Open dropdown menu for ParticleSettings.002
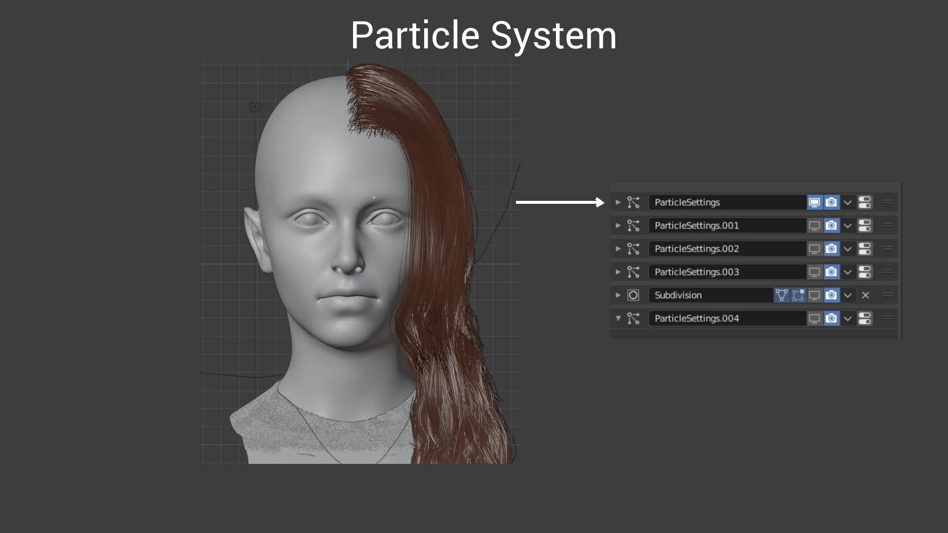This screenshot has width=948, height=533. (848, 249)
